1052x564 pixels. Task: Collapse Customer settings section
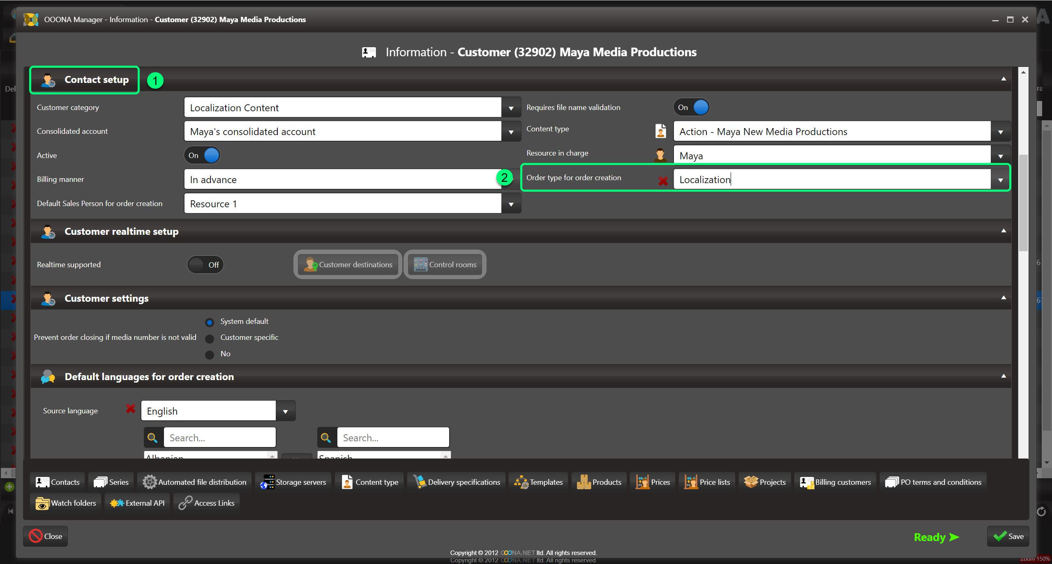1003,298
